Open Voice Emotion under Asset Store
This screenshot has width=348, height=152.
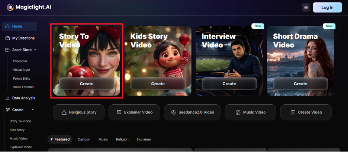[23, 87]
